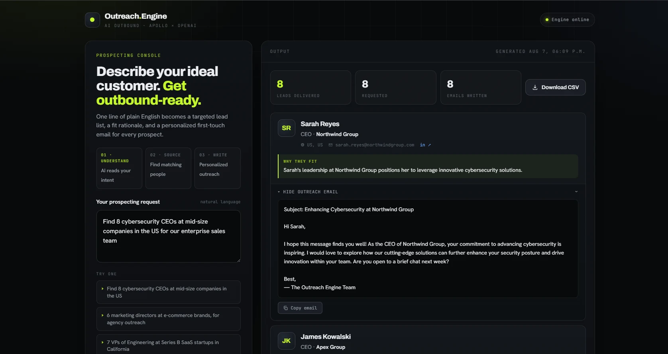Use the '6 marketing directors' example prompt
668x354 pixels.
(x=169, y=319)
